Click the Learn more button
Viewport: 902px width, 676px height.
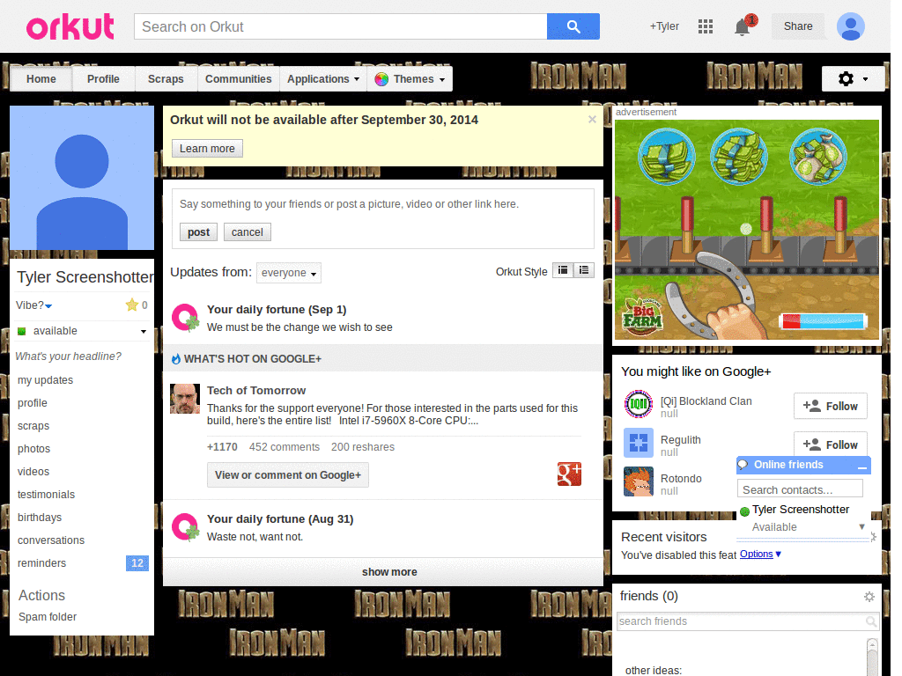[x=207, y=148]
